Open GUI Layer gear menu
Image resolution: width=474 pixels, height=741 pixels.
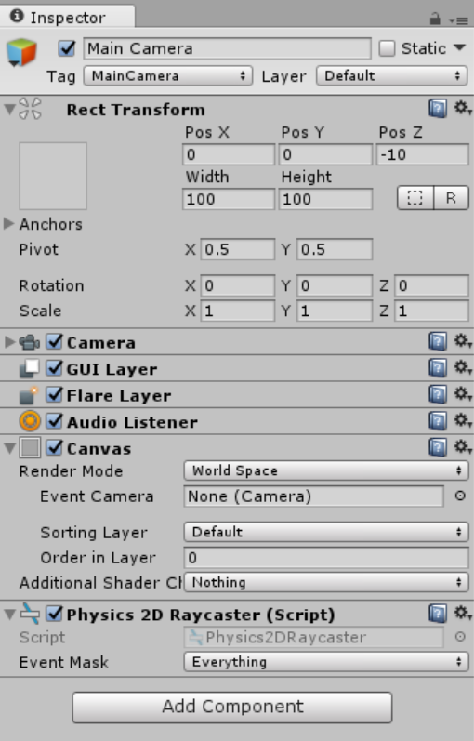pyautogui.click(x=463, y=367)
